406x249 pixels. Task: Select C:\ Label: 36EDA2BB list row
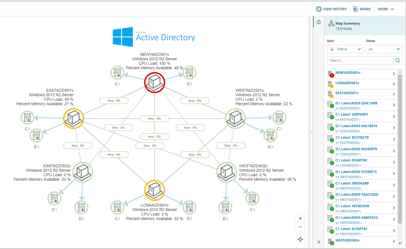[362, 185]
